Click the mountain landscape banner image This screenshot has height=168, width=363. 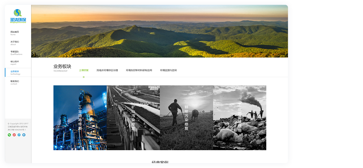pyautogui.click(x=159, y=31)
